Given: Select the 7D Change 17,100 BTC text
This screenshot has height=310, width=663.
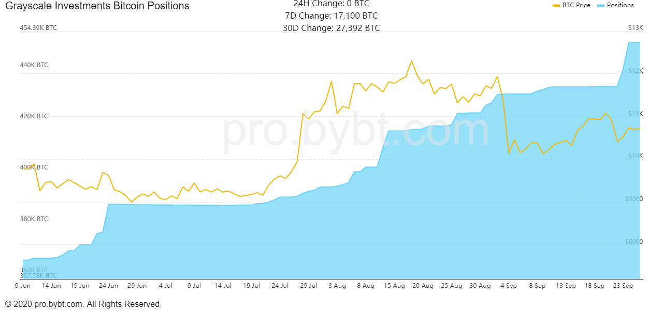Looking at the screenshot, I should (331, 16).
